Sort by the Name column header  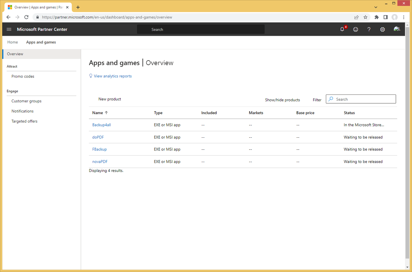[x=100, y=113]
